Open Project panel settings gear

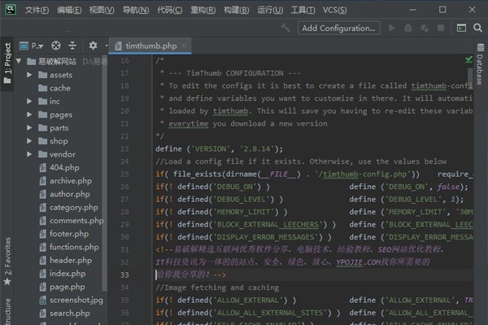pyautogui.click(x=93, y=46)
